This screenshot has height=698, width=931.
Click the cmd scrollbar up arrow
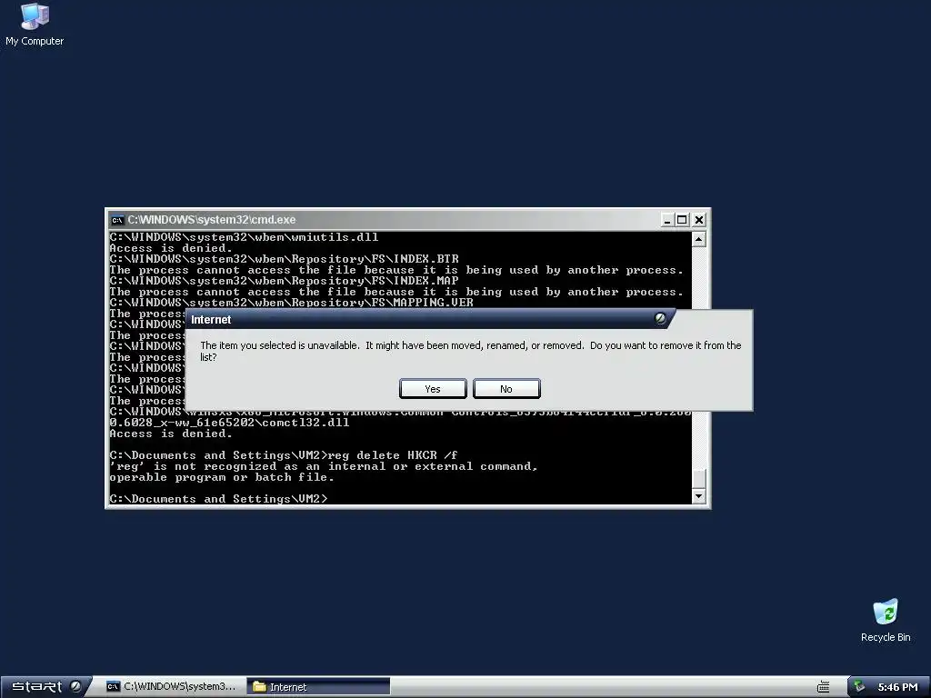coord(699,239)
